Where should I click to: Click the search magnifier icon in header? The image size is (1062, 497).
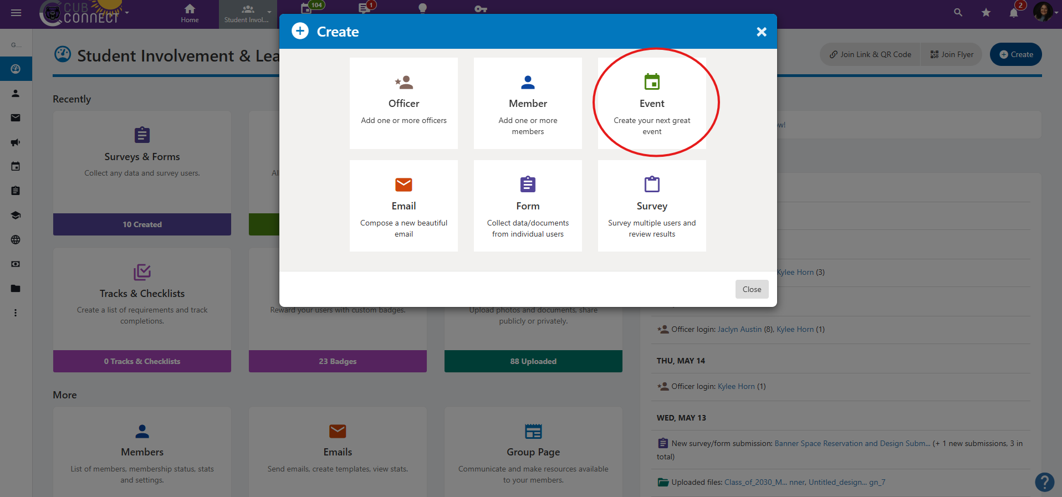[958, 12]
